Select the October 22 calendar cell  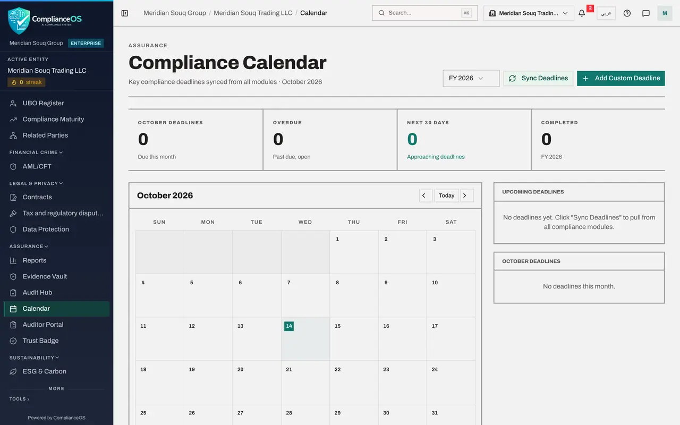coord(354,382)
